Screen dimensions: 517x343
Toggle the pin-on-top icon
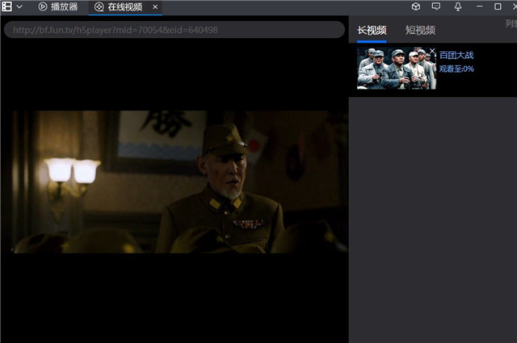point(458,6)
